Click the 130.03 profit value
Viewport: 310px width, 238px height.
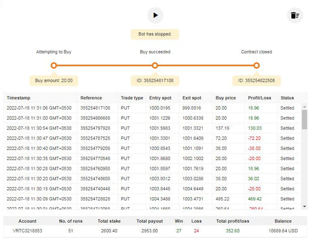click(x=255, y=128)
